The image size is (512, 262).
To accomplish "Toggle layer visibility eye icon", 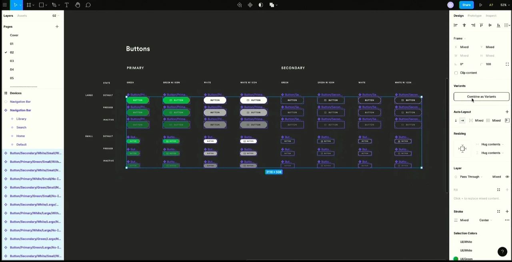I will click(x=507, y=176).
